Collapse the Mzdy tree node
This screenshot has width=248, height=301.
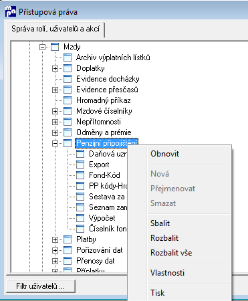42,47
